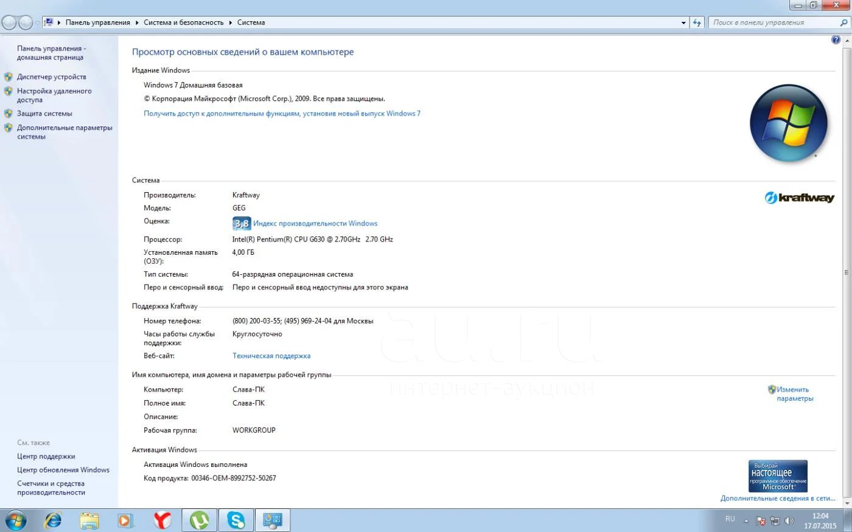
Task: Click shield icon beside Защита системы
Action: (8, 114)
